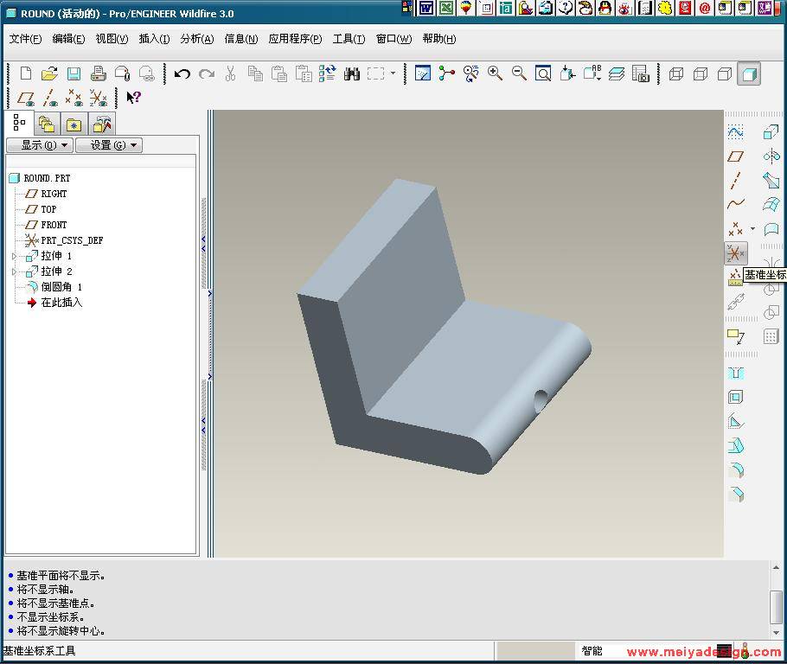Click the Open file folder icon
Image resolution: width=787 pixels, height=664 pixels.
(x=49, y=74)
